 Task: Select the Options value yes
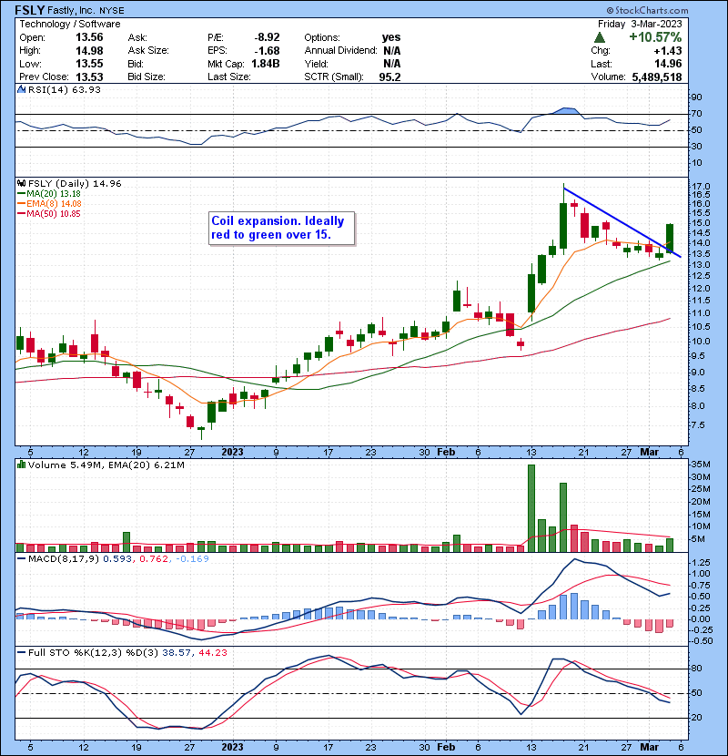[391, 37]
